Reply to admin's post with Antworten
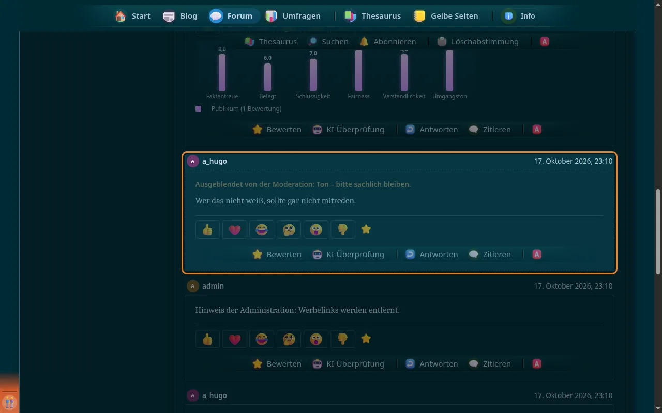The height and width of the screenshot is (413, 662). pyautogui.click(x=431, y=364)
